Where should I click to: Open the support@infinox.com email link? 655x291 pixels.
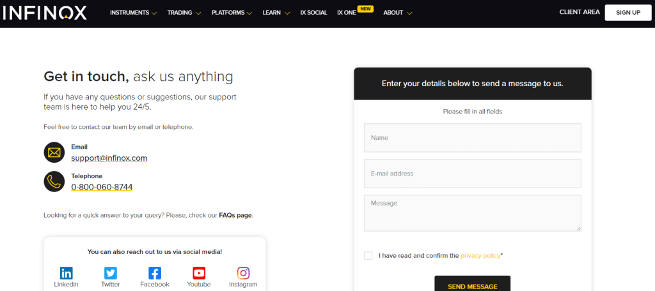pyautogui.click(x=109, y=158)
